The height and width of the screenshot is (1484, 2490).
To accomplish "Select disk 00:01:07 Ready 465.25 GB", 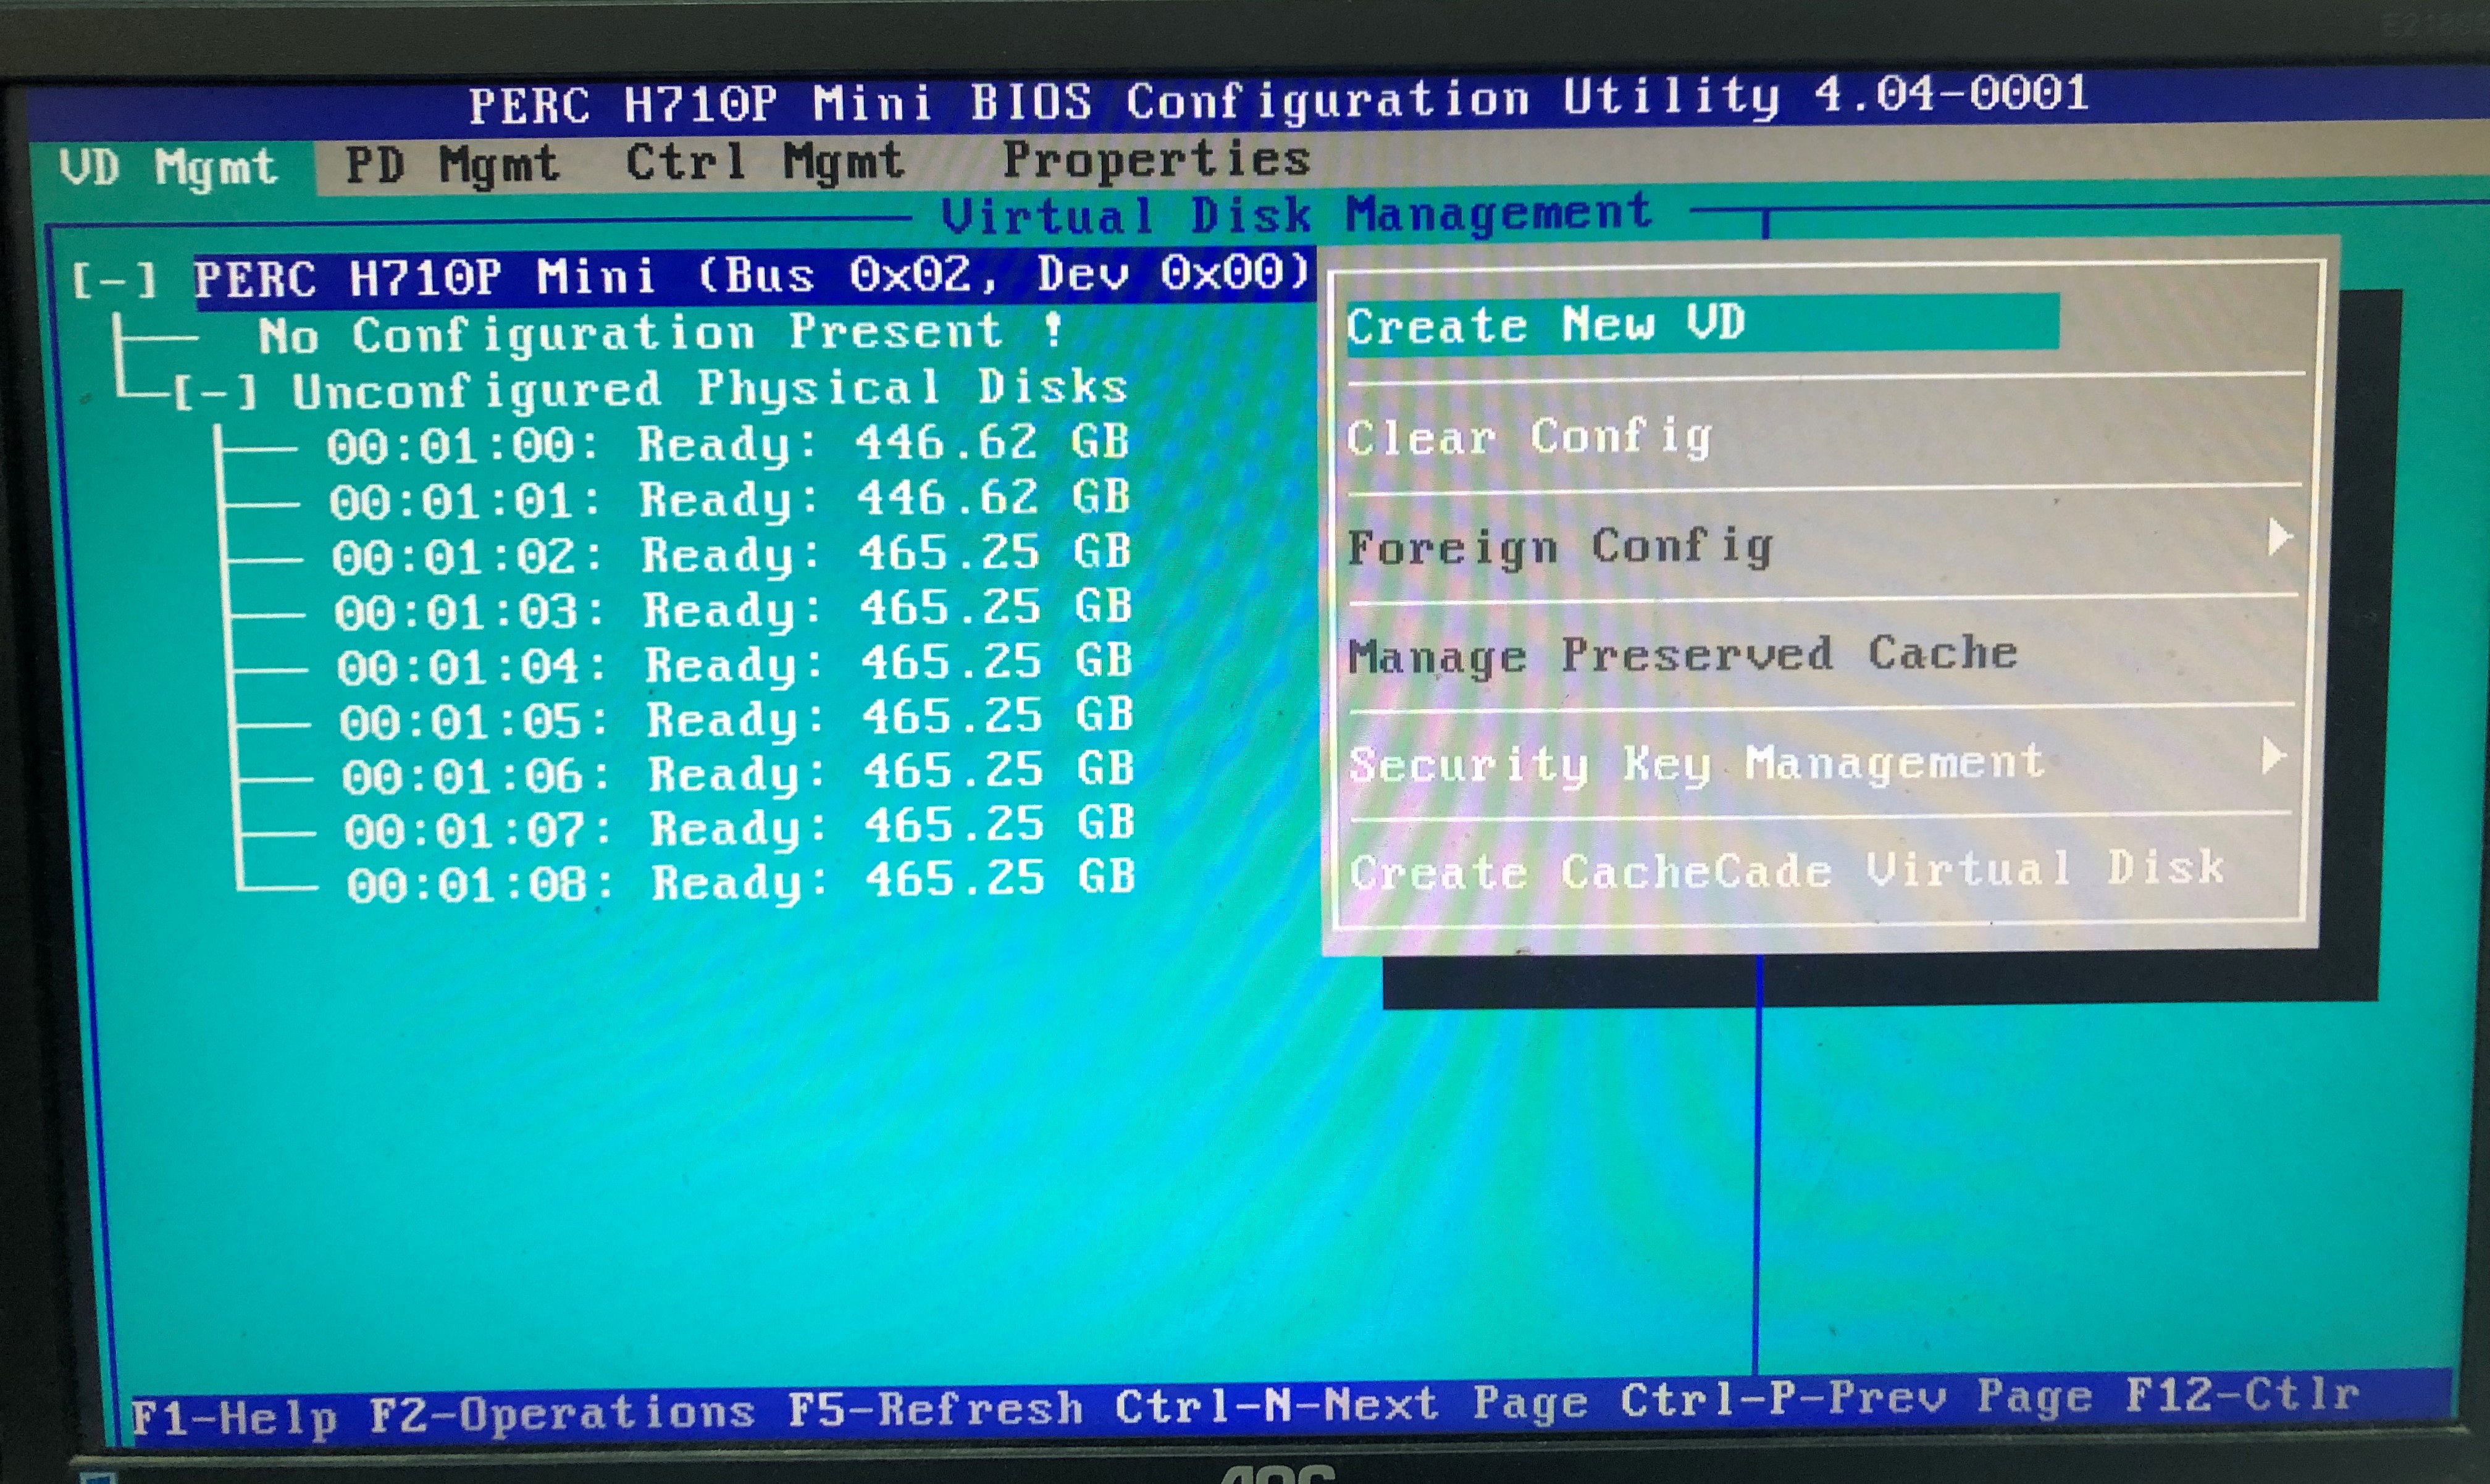I will [x=739, y=828].
